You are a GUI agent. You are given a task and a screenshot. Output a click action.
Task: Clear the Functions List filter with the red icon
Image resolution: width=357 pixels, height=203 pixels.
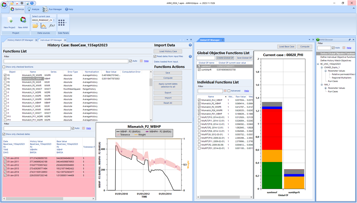(141, 61)
